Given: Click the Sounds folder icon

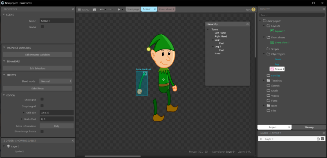Looking at the screenshot, I should 269,85.
